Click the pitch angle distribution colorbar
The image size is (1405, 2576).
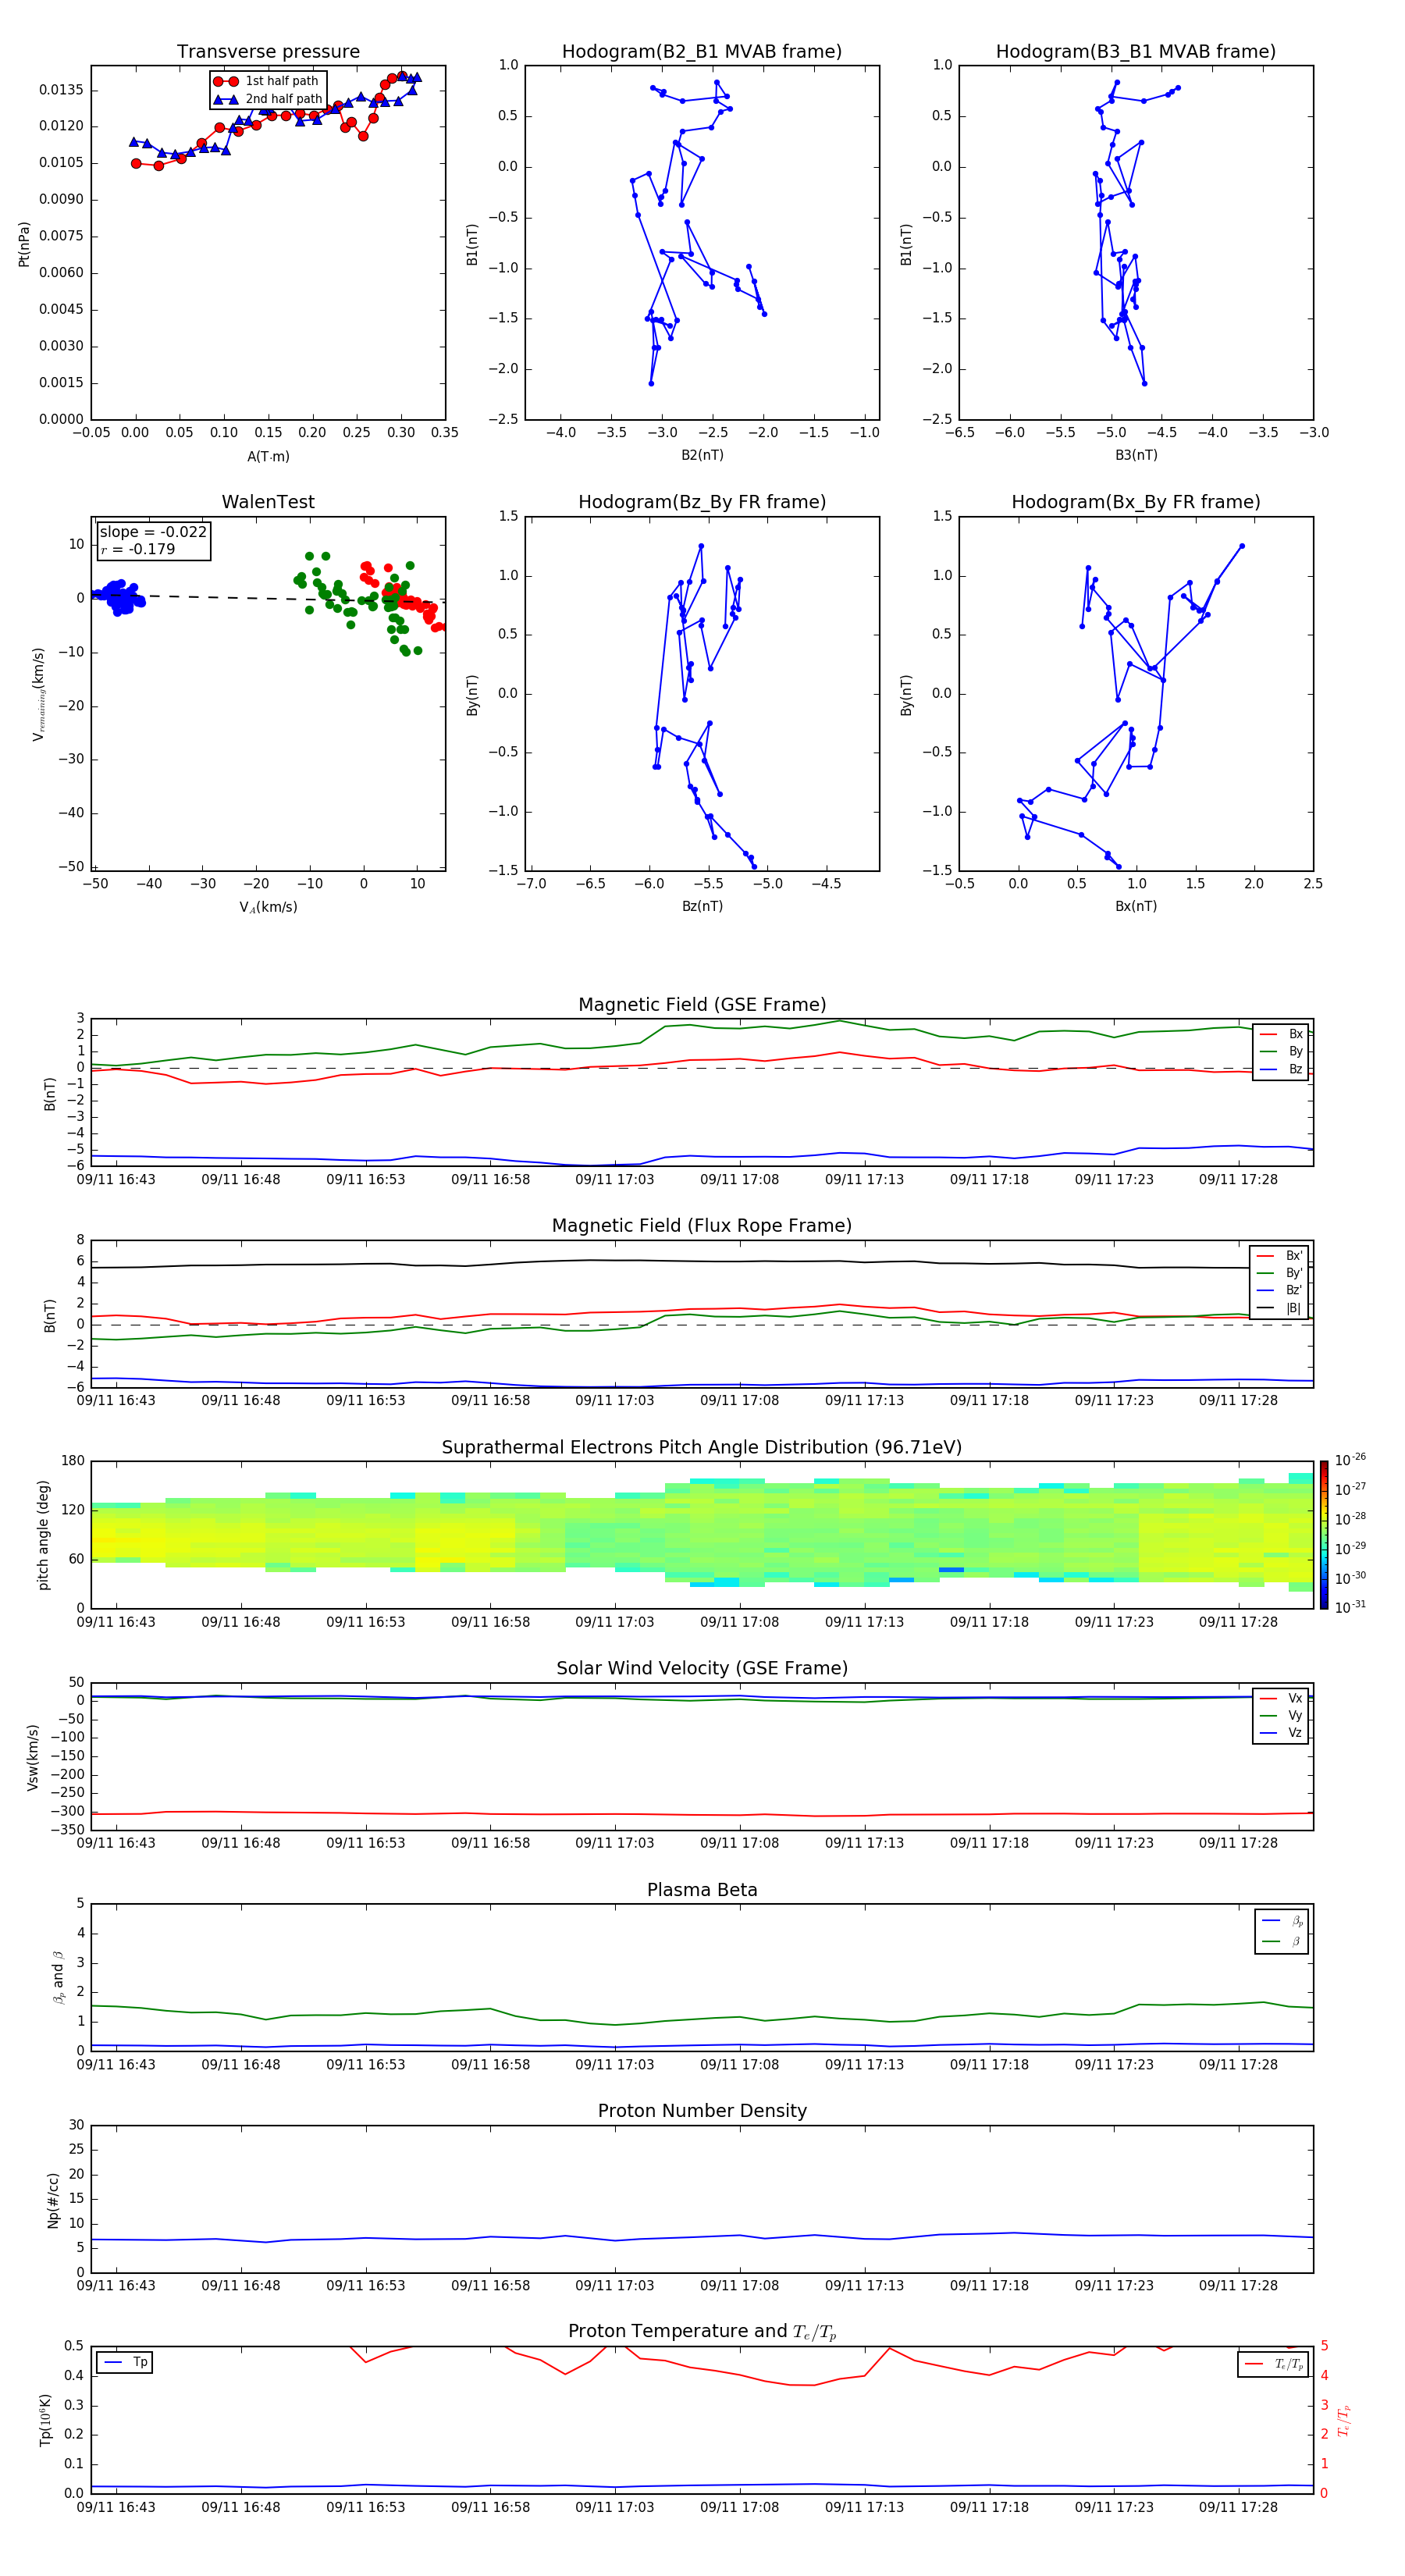coord(1323,1534)
